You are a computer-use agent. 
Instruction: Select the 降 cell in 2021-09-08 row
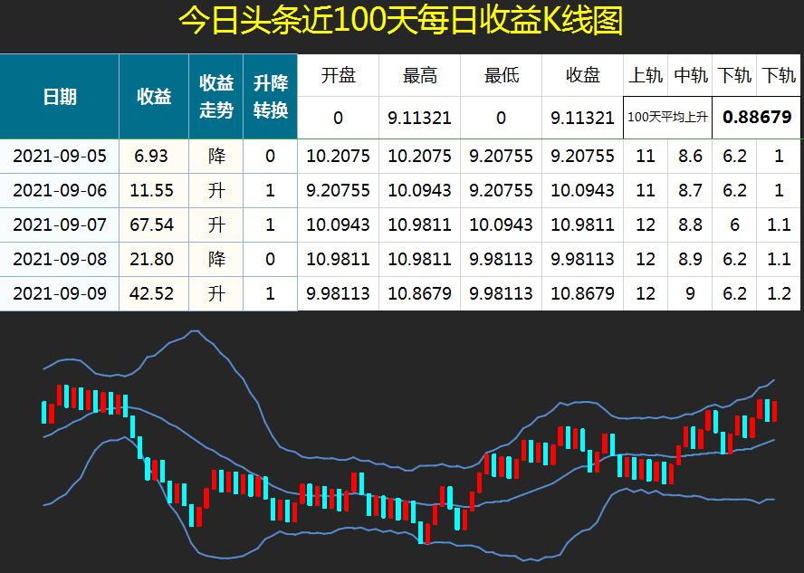[215, 259]
